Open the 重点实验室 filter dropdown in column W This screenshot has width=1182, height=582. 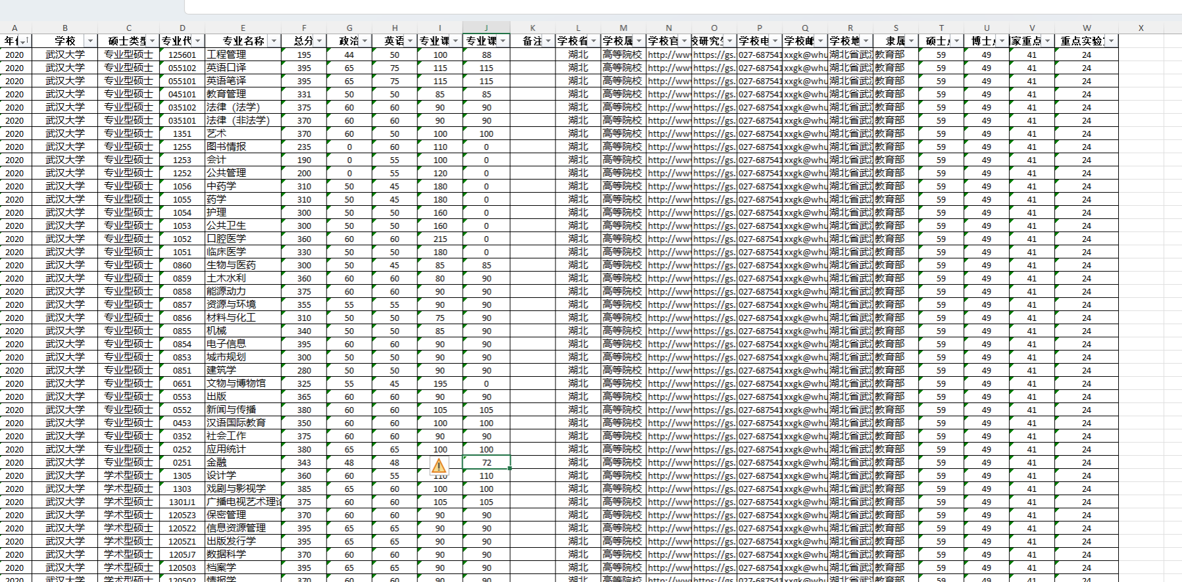pyautogui.click(x=1112, y=41)
